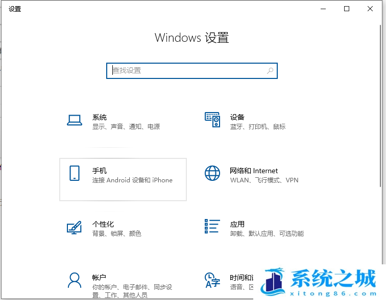Open the 应用 settings label
The width and height of the screenshot is (386, 300).
[237, 224]
